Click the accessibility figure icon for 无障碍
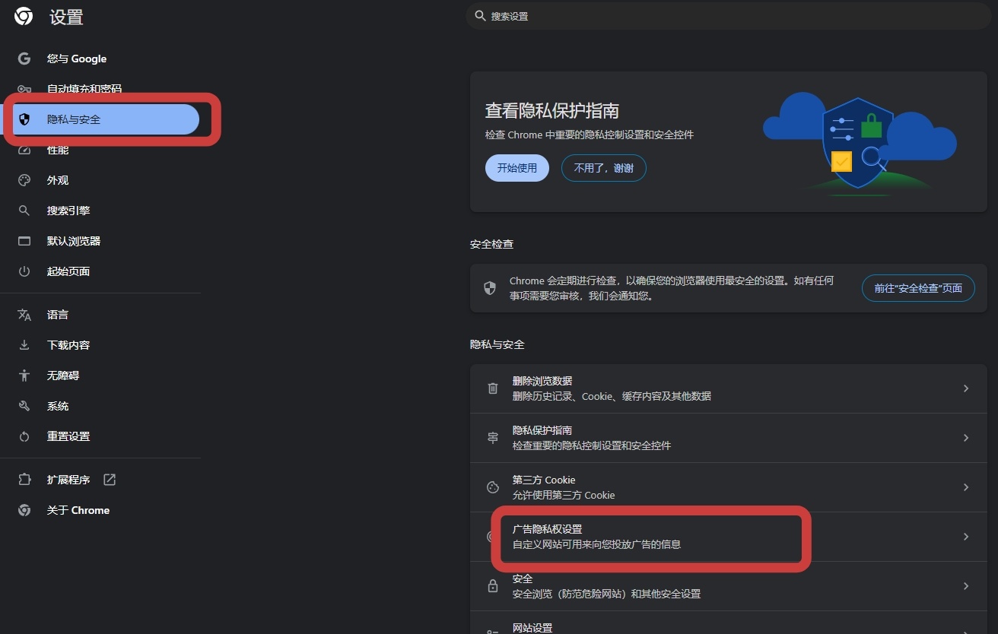The height and width of the screenshot is (634, 998). (24, 376)
